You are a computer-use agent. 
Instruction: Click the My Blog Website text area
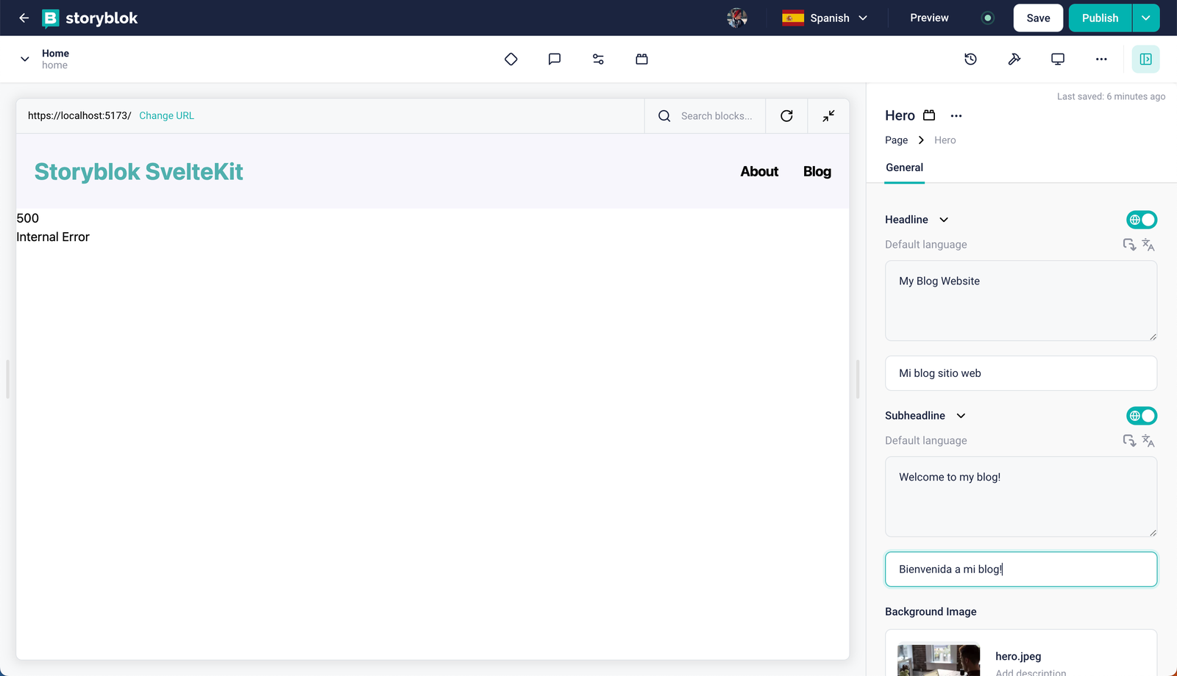(x=1021, y=301)
